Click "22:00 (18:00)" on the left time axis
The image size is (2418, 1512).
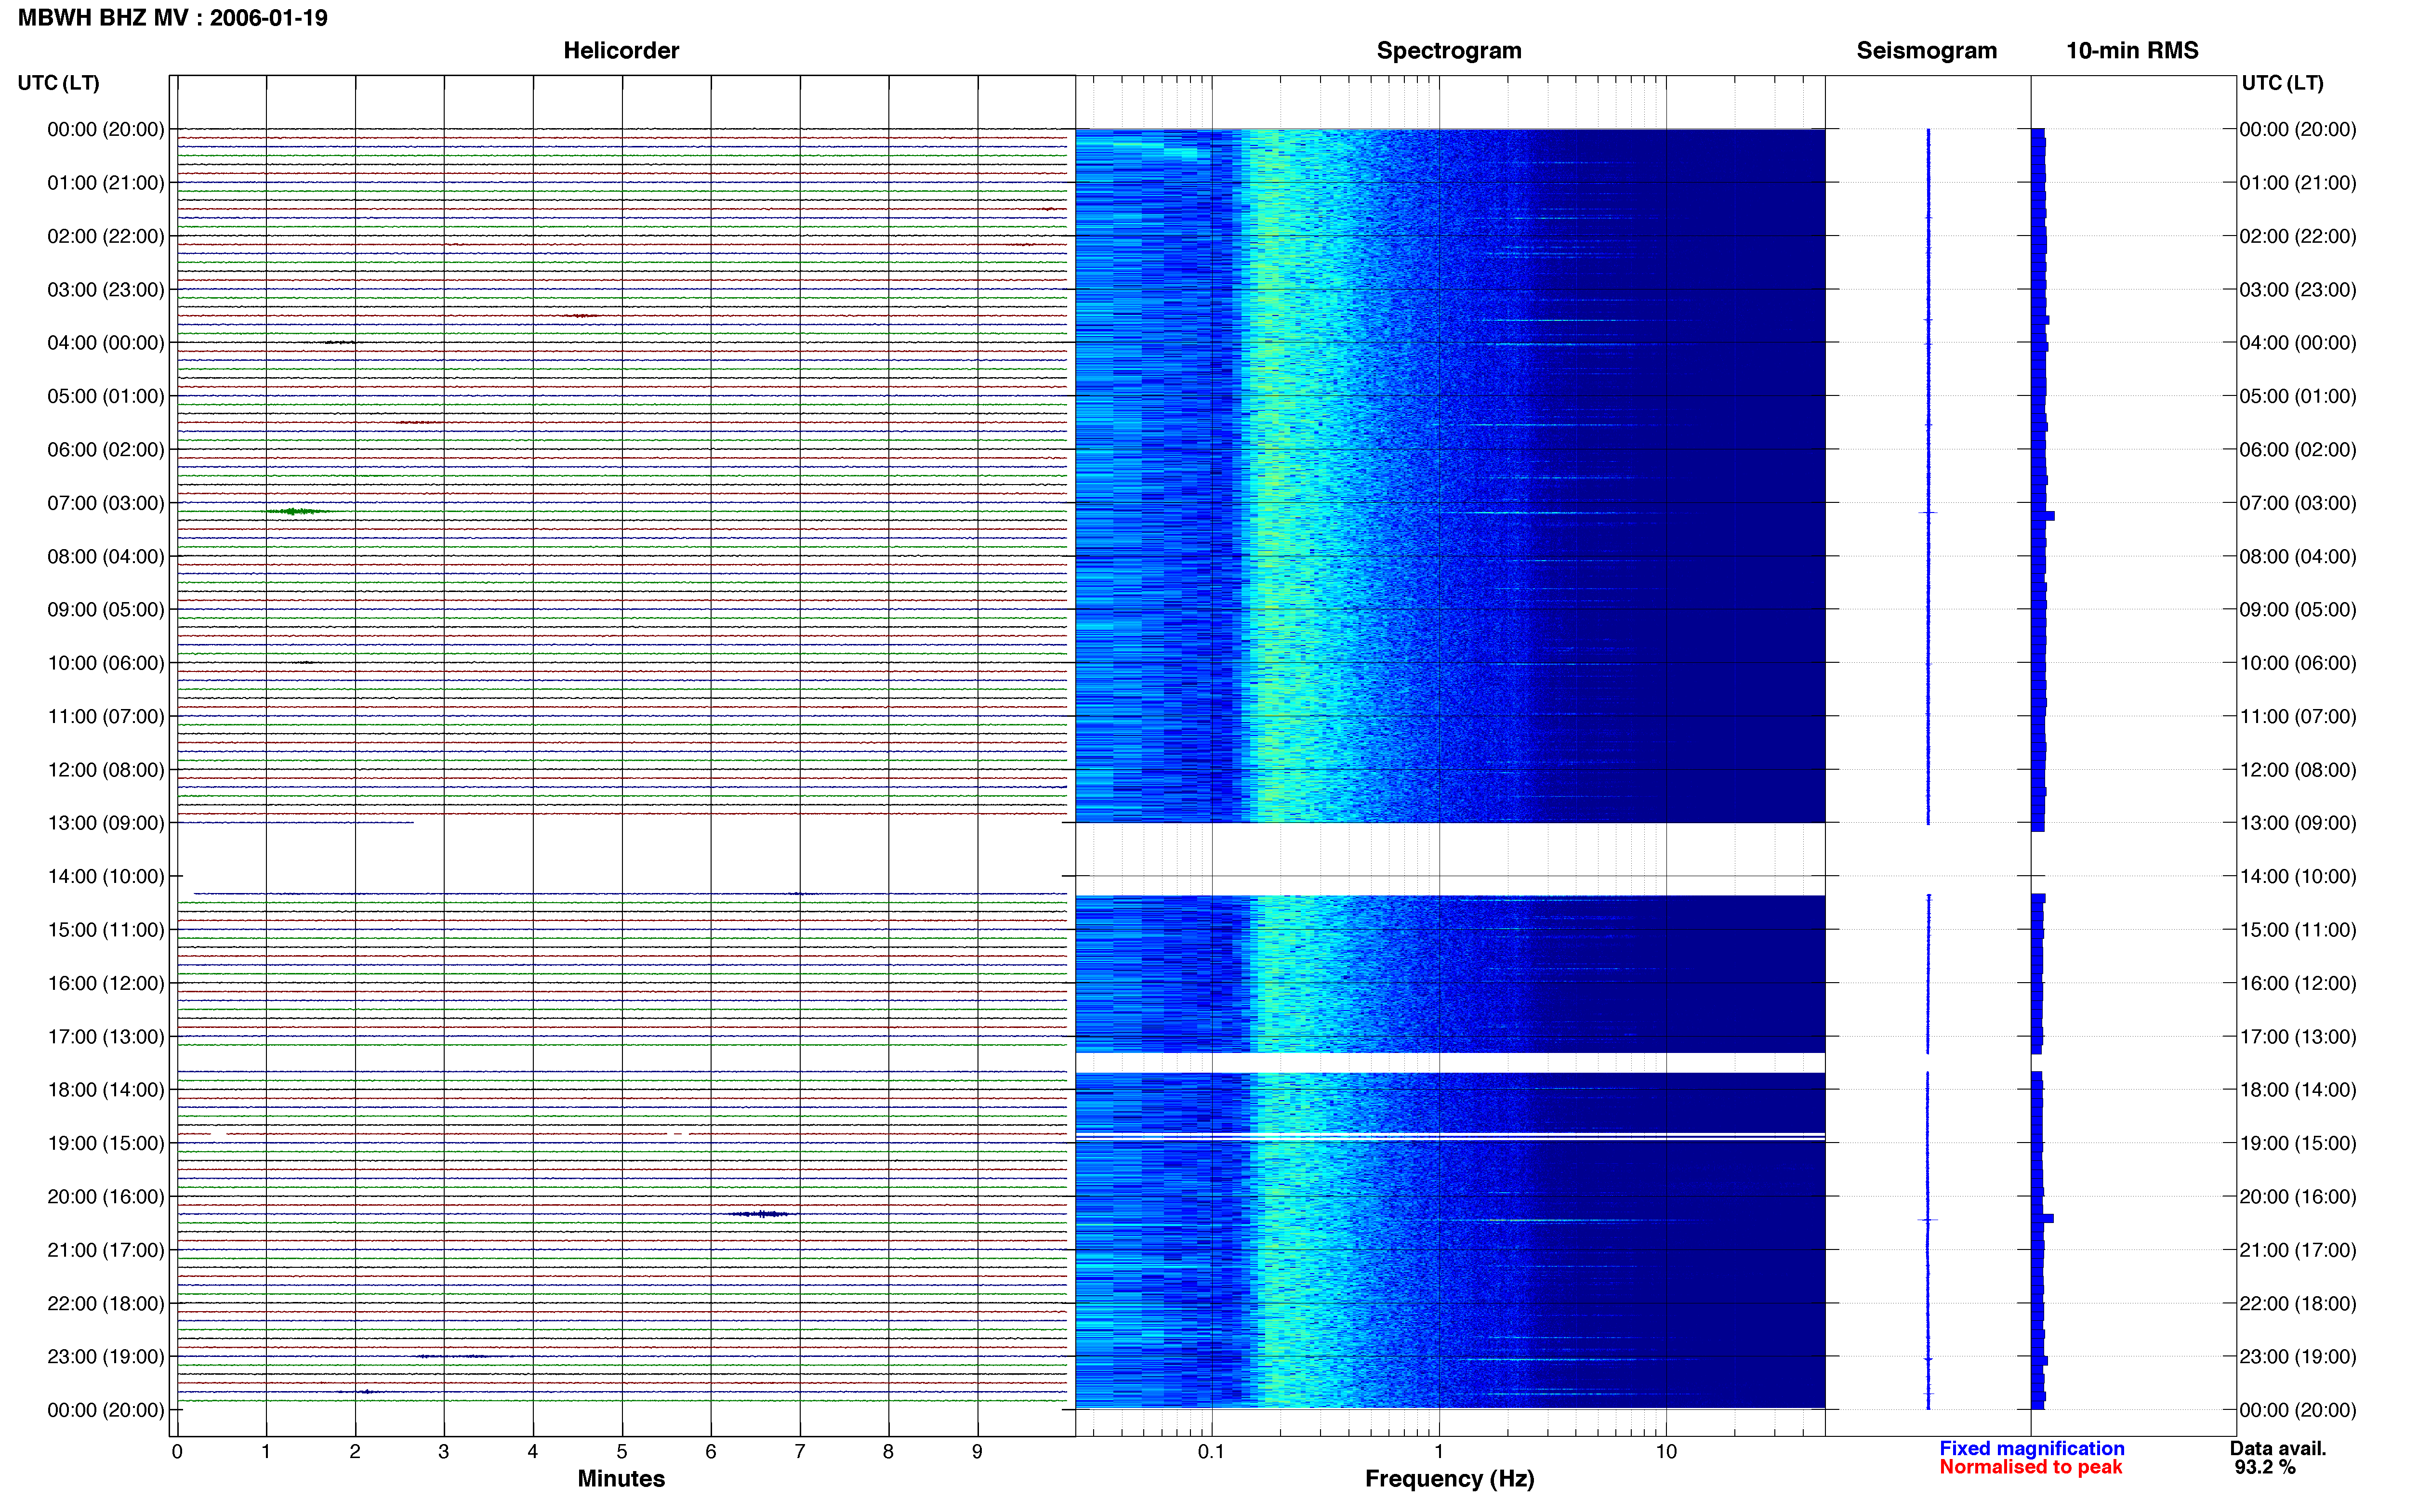(106, 1304)
